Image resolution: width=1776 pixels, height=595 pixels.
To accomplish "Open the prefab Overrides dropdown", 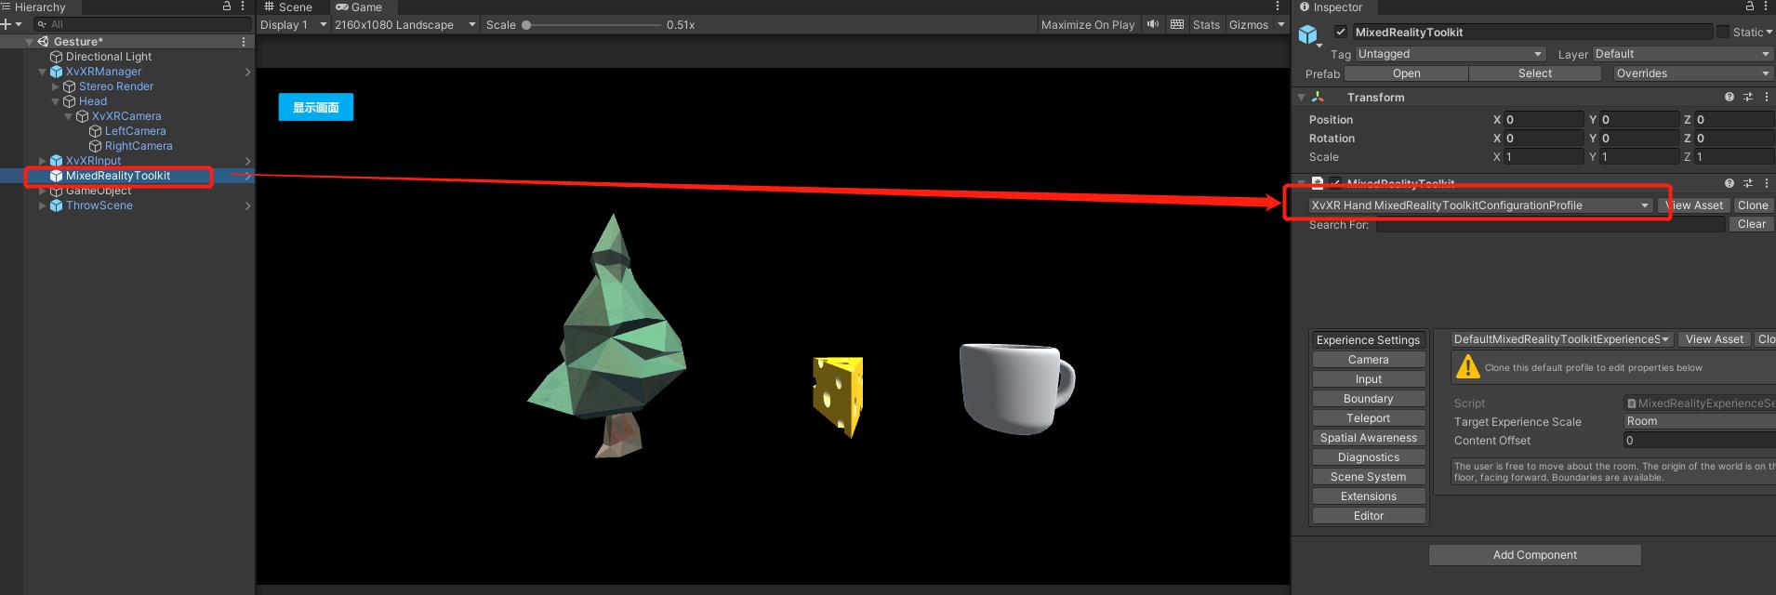I will point(1691,73).
